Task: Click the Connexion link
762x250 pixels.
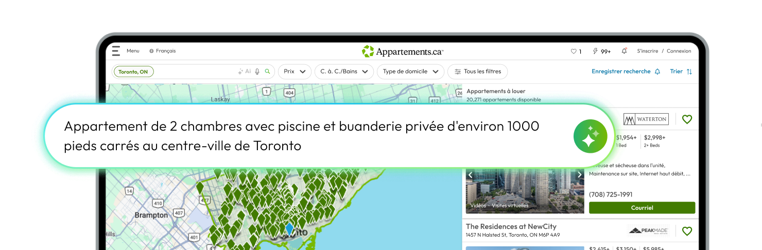Action: click(x=679, y=51)
